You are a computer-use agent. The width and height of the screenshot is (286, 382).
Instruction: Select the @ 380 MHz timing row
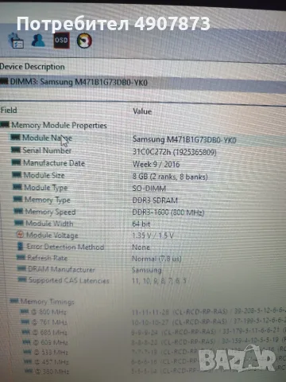[52, 372]
